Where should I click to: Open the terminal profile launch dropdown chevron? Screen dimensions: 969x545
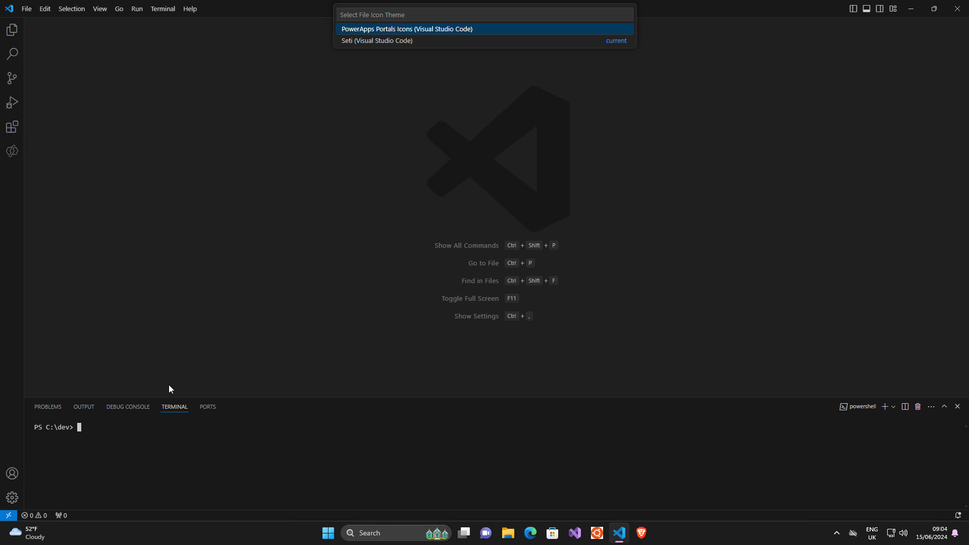click(x=893, y=407)
